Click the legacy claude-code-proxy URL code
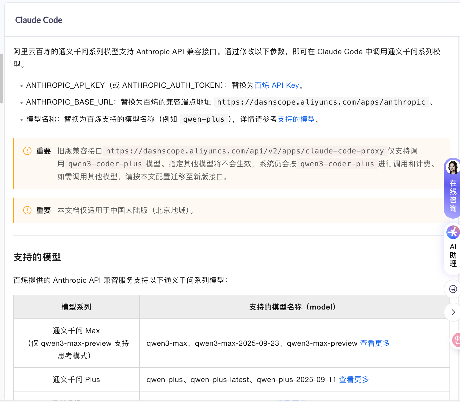The height and width of the screenshot is (402, 460). pos(245,151)
